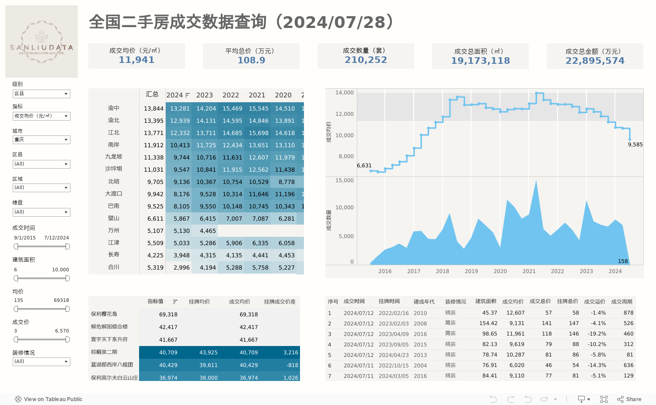The height and width of the screenshot is (405, 656).
Task: Click the 6,631 start label on the price chart
Action: point(364,166)
